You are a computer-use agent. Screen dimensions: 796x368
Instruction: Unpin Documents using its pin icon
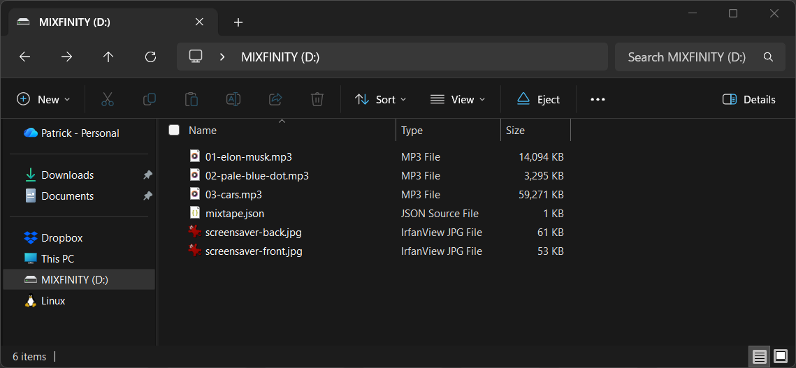(x=147, y=196)
